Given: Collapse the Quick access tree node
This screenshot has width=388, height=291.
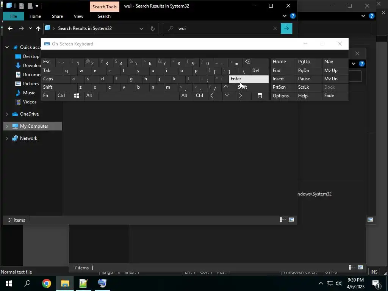Looking at the screenshot, I should tap(7, 47).
